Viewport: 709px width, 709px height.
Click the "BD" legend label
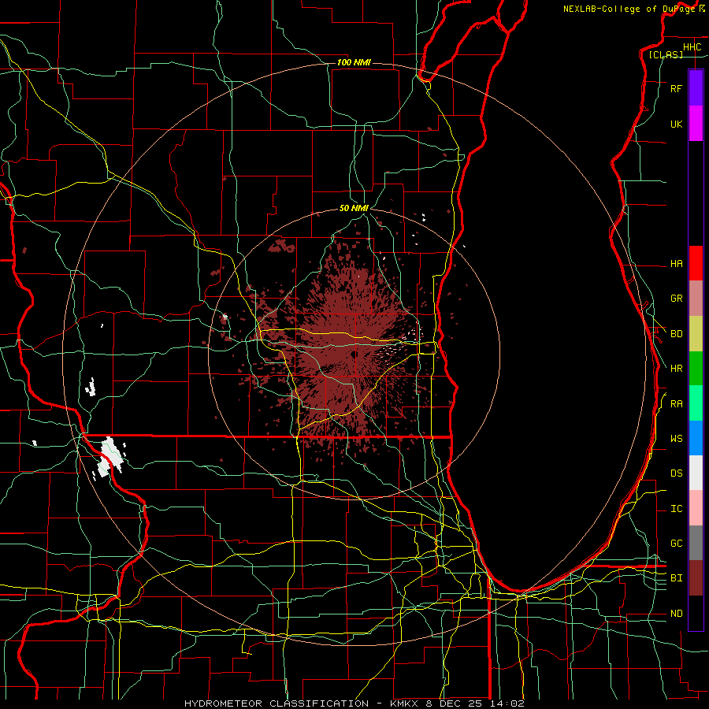coord(676,334)
